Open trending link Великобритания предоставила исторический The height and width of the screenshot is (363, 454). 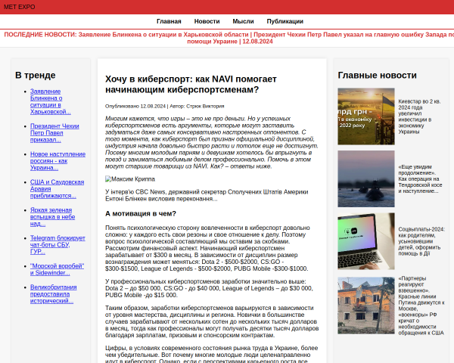pos(53,294)
